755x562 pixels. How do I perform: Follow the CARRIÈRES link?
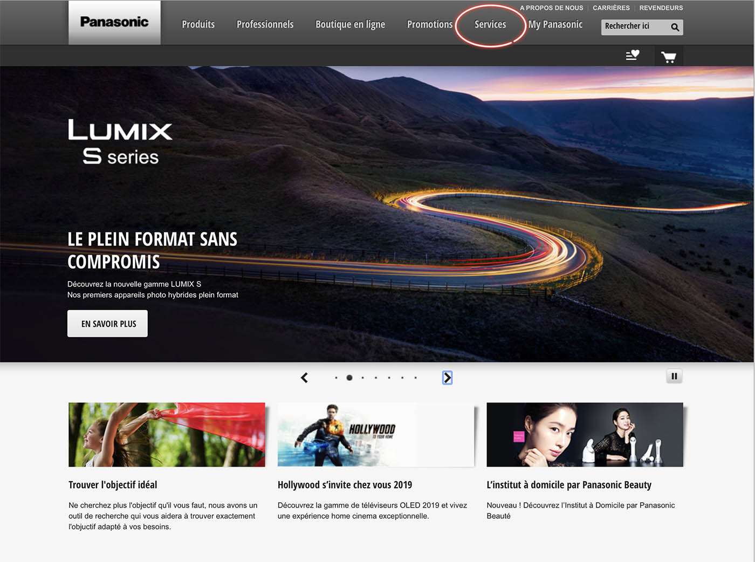(x=611, y=8)
